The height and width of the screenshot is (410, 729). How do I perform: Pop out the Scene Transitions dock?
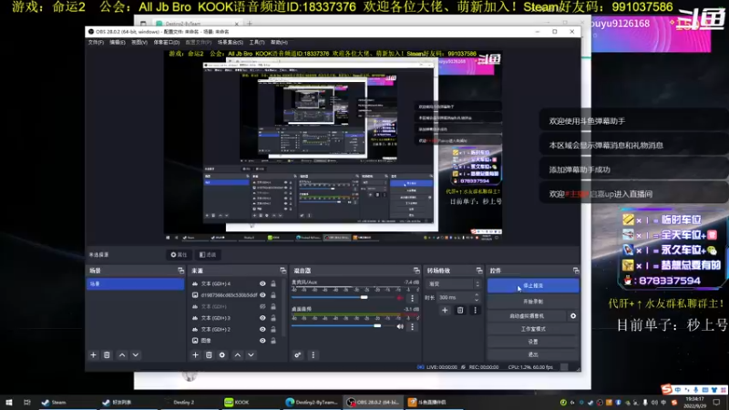coord(479,271)
